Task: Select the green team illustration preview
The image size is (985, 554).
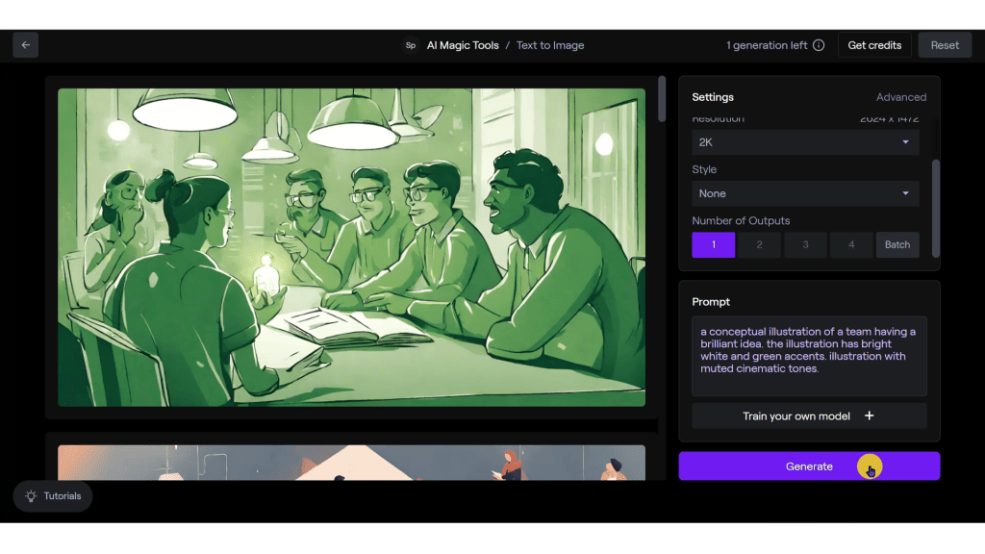Action: click(351, 247)
